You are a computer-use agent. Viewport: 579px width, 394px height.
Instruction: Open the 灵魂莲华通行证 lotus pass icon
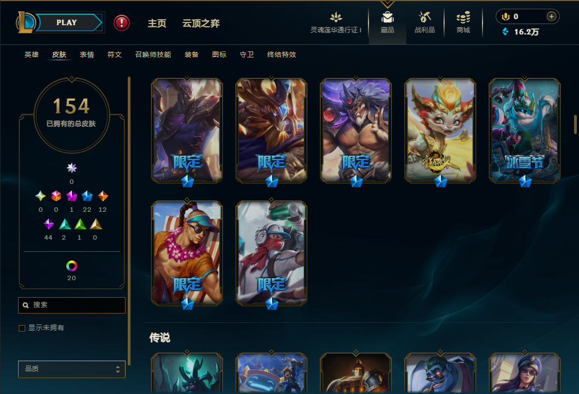[x=336, y=18]
